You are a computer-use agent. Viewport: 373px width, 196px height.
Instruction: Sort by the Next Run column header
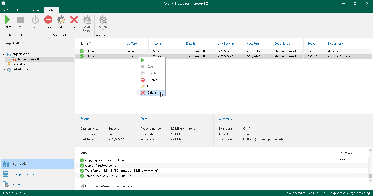pos(256,44)
